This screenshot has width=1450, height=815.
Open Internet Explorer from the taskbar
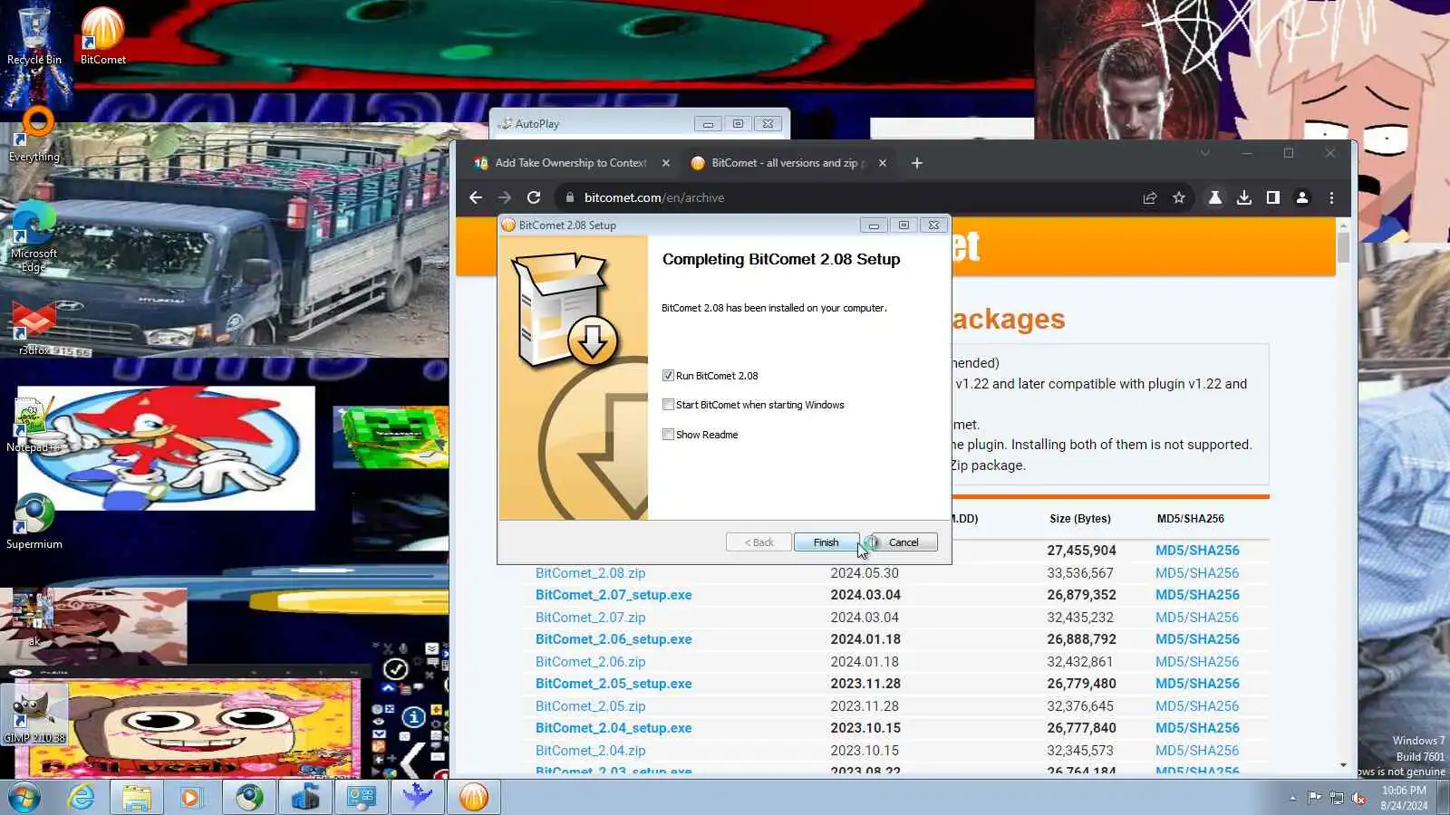(82, 797)
